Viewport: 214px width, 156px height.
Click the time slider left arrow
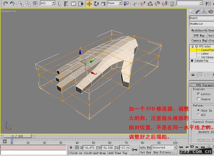tap(2, 136)
